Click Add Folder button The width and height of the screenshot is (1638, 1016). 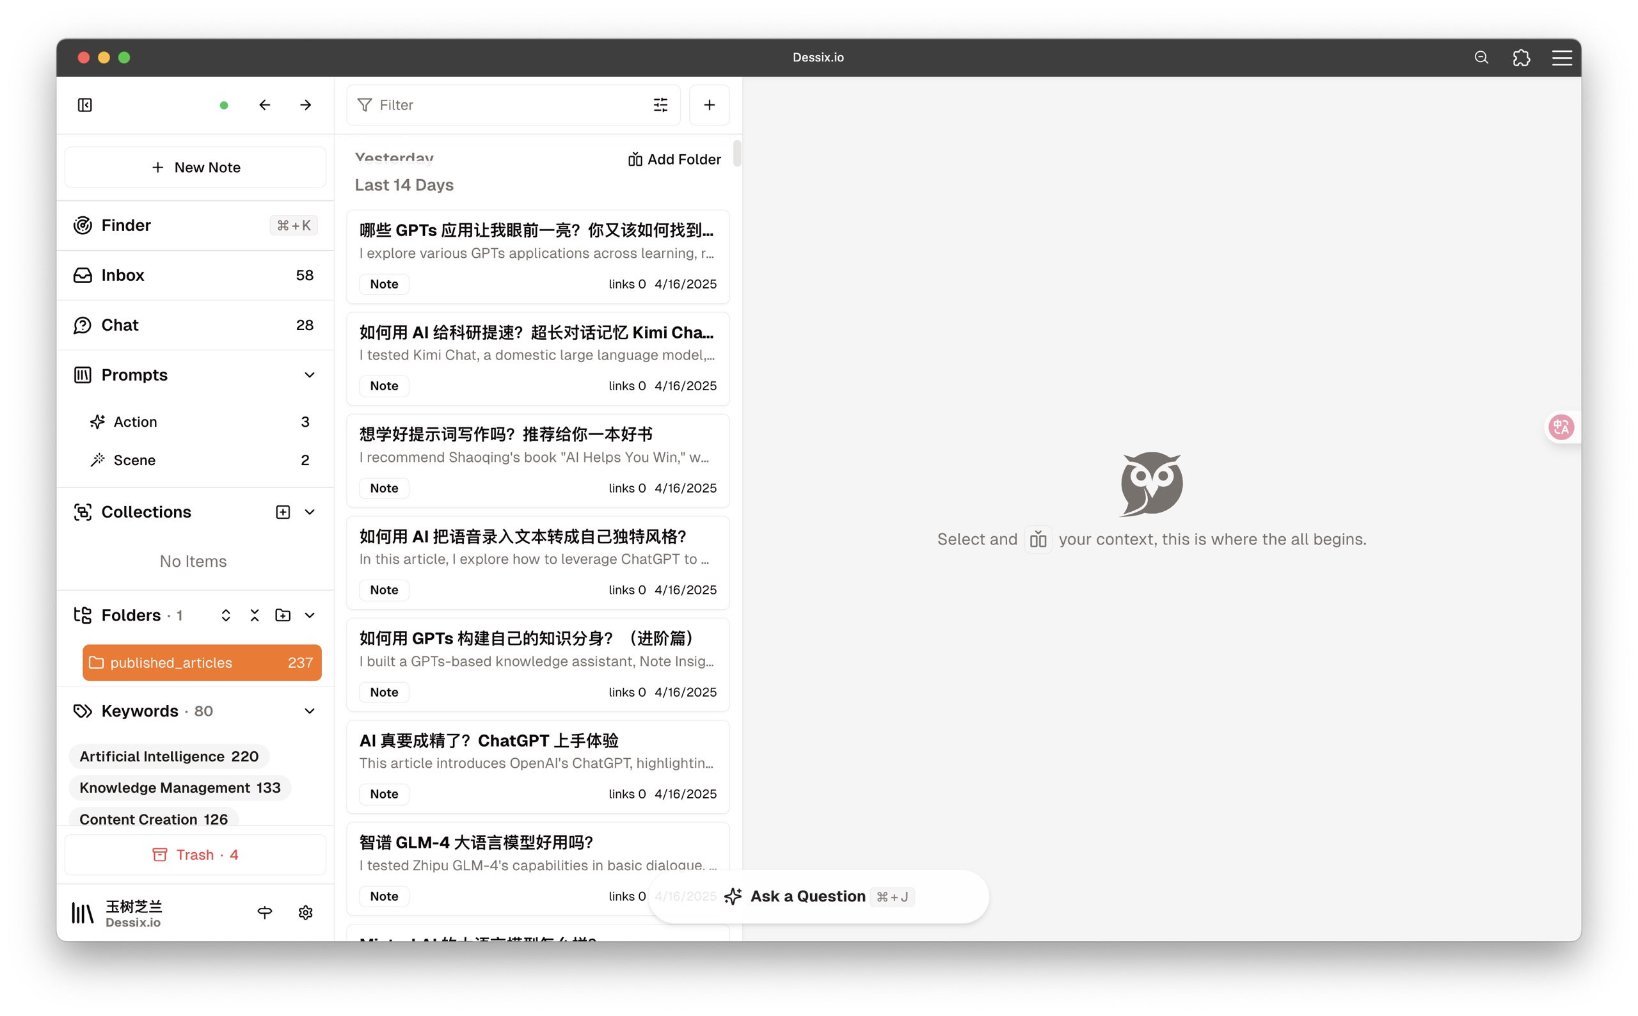coord(674,160)
